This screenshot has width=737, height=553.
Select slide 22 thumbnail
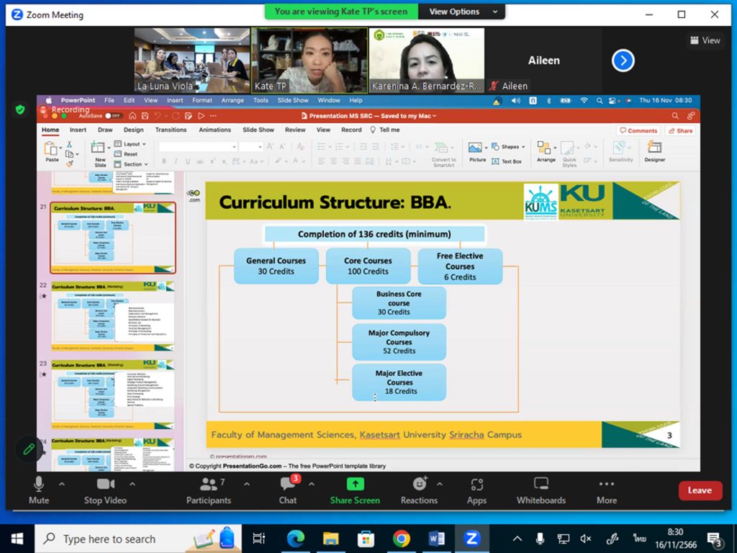coord(113,316)
